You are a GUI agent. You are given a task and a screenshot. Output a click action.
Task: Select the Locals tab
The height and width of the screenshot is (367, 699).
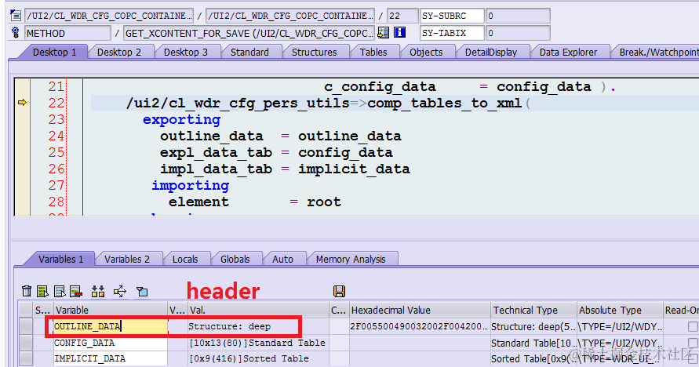click(x=185, y=260)
